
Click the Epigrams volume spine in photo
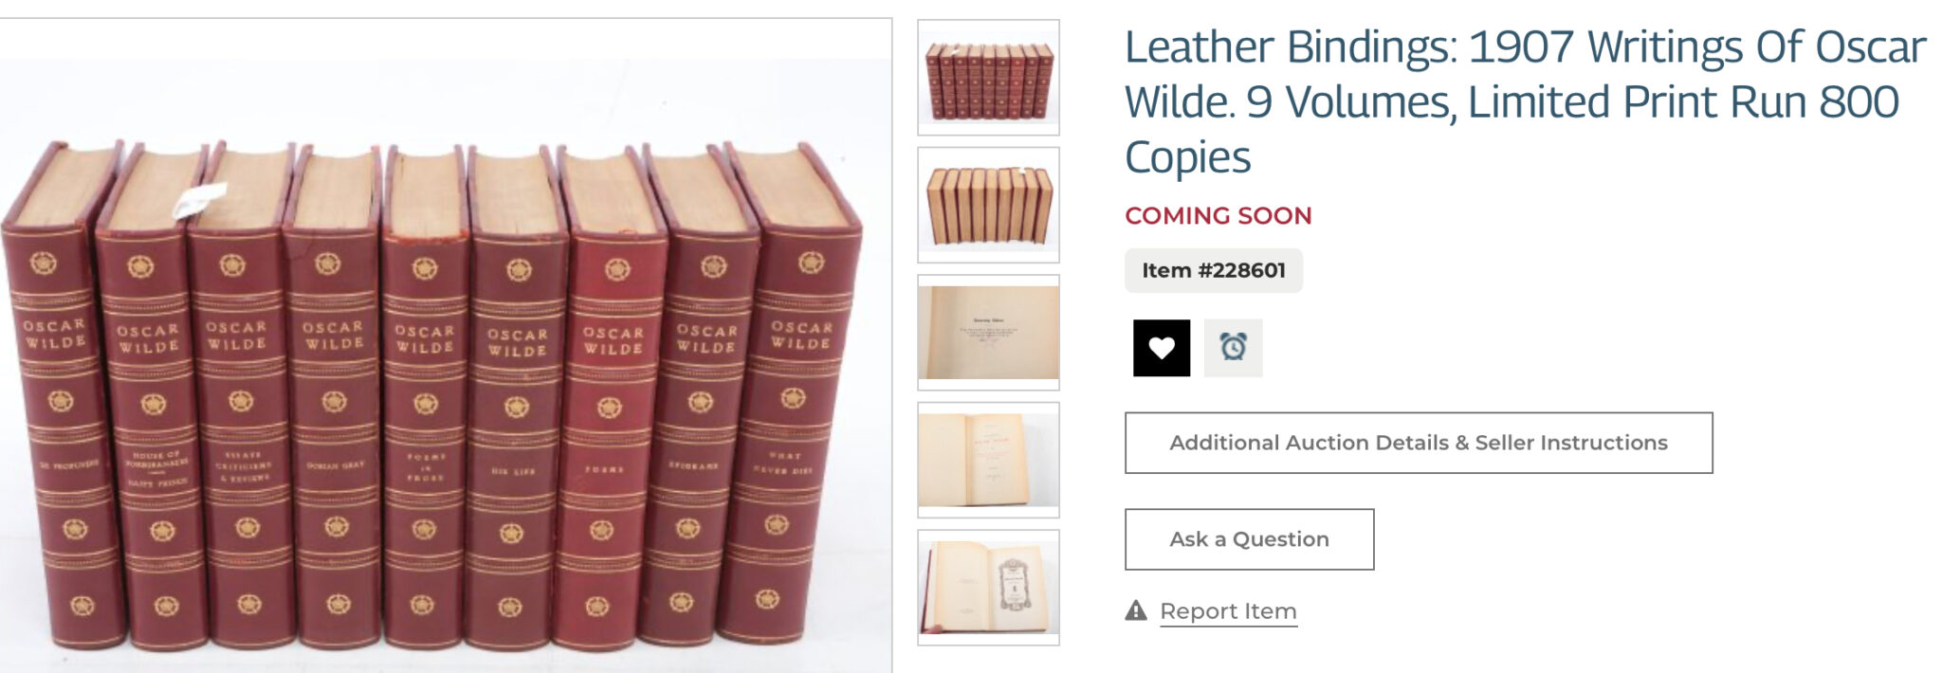[697, 398]
